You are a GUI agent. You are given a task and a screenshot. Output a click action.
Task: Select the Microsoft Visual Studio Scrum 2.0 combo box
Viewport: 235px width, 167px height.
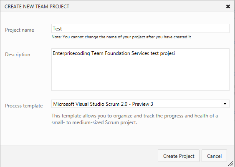click(140, 104)
